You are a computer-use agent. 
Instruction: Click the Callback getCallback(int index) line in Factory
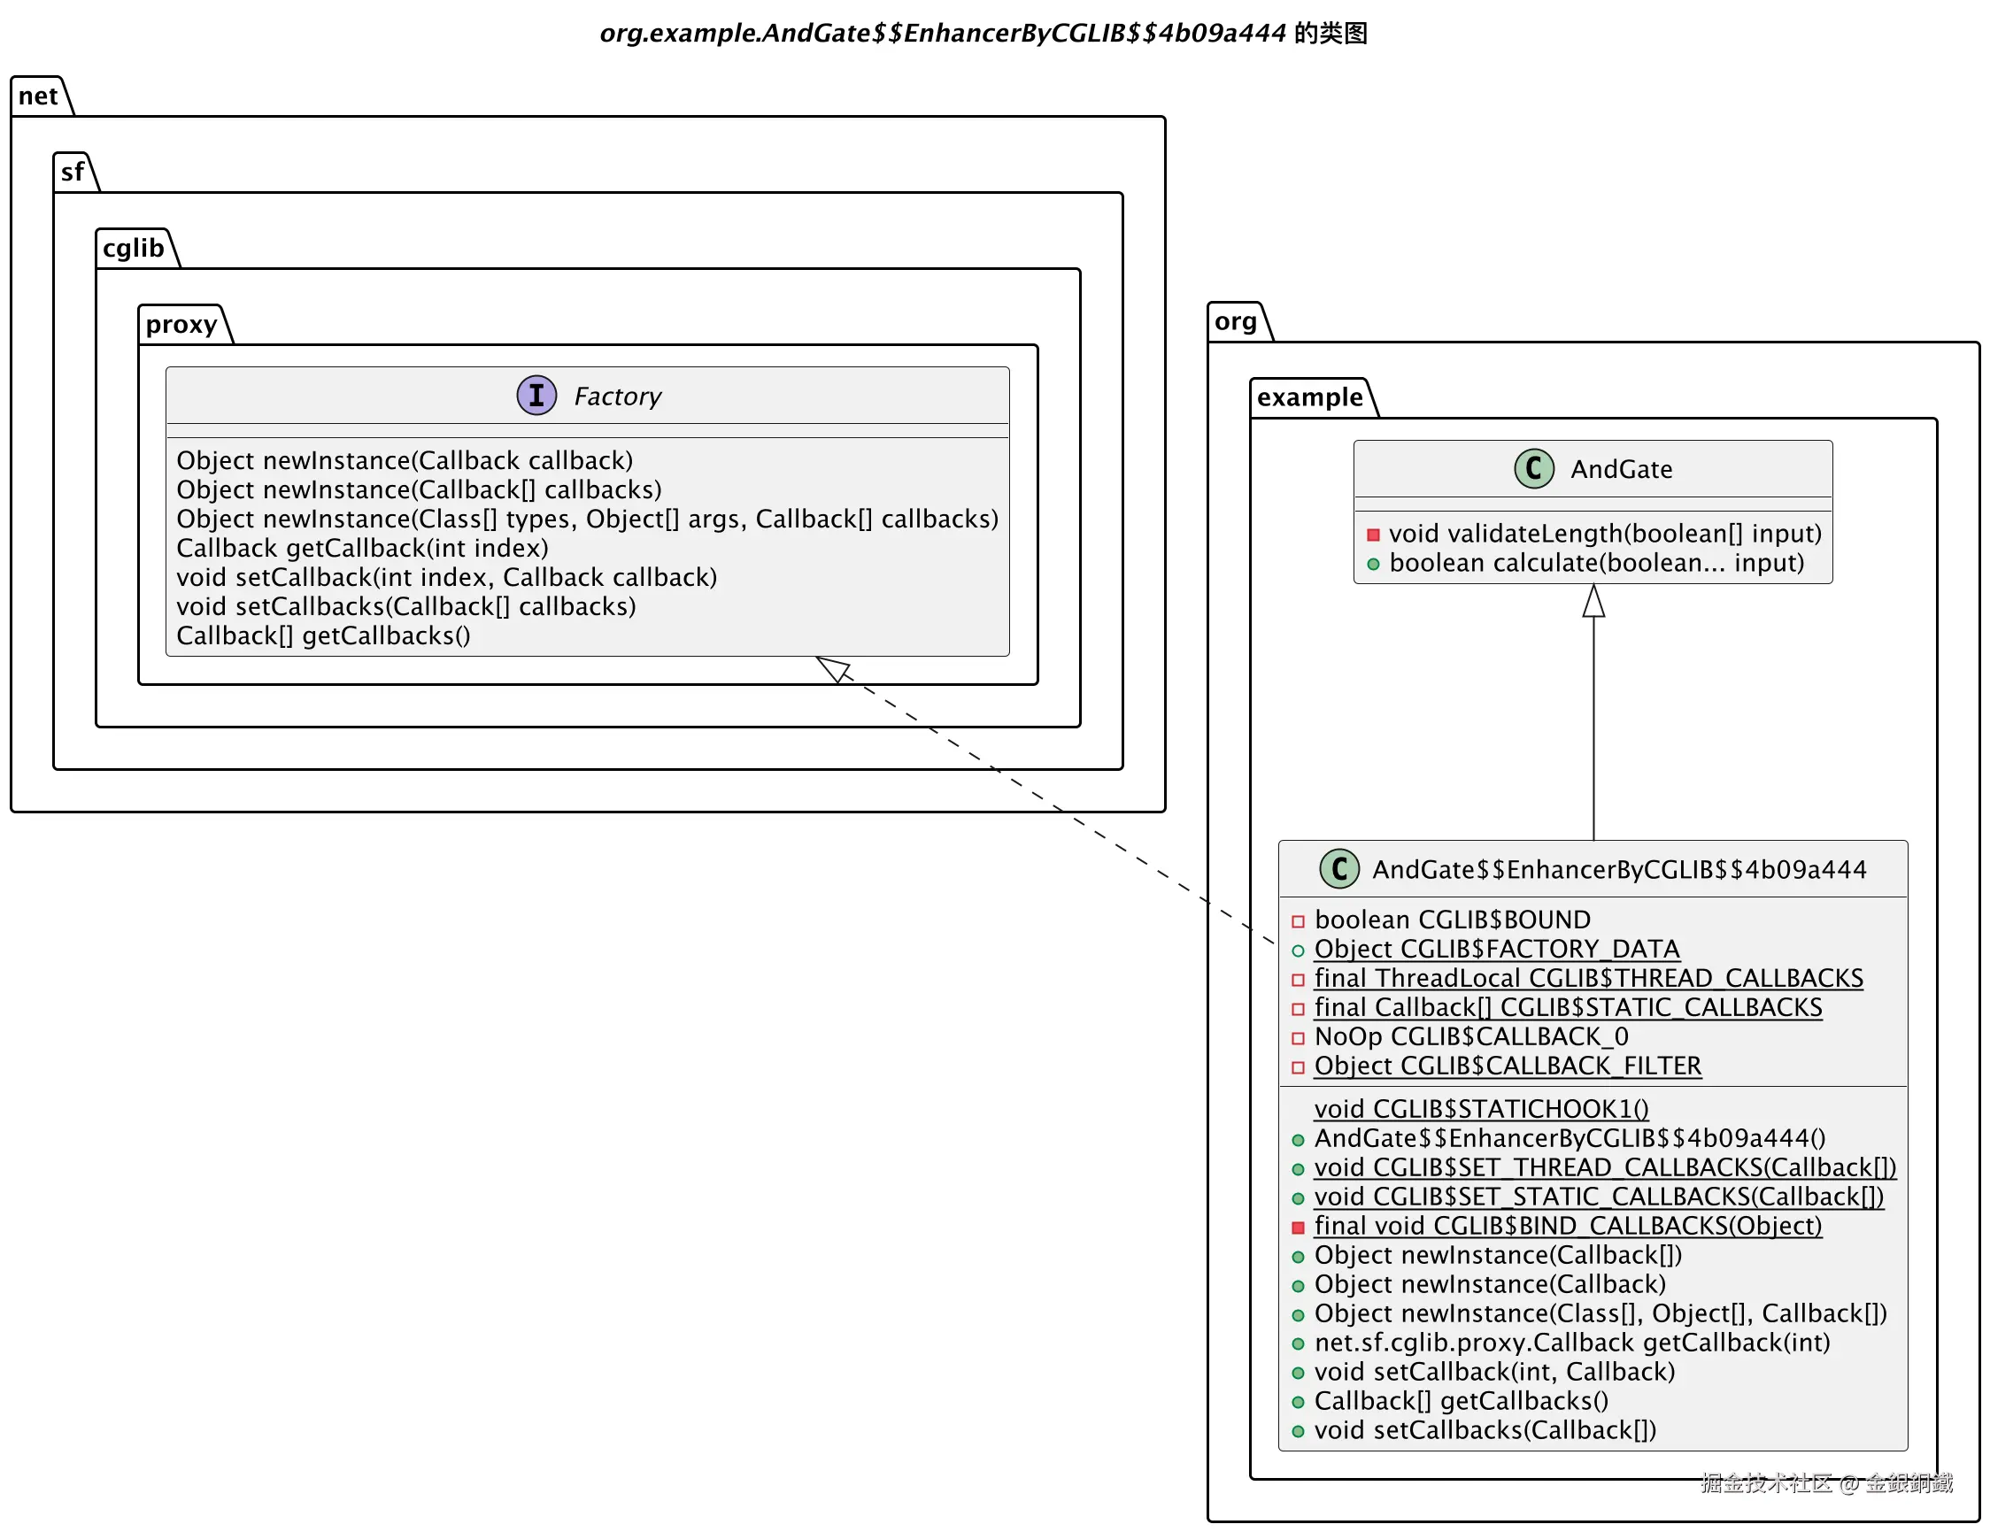362,548
